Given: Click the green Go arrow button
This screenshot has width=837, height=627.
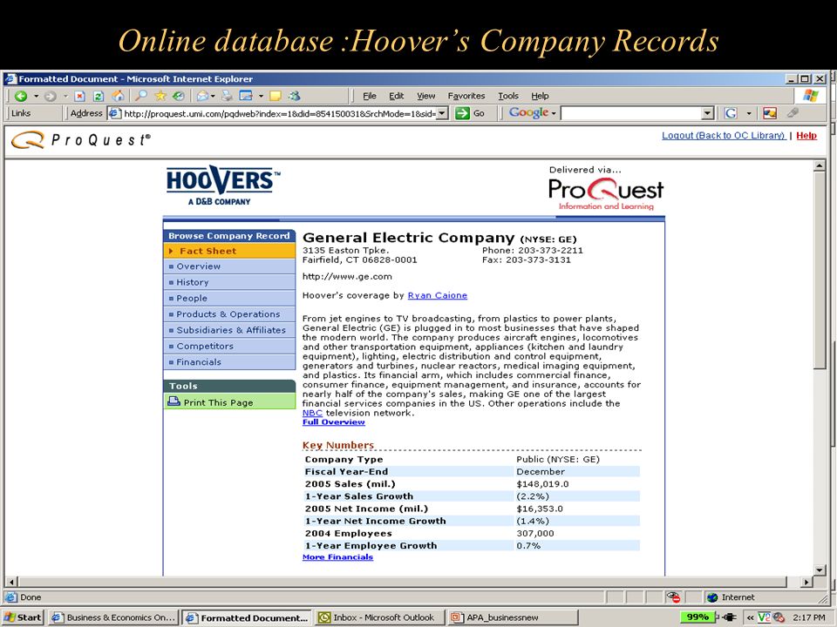Looking at the screenshot, I should pyautogui.click(x=462, y=113).
